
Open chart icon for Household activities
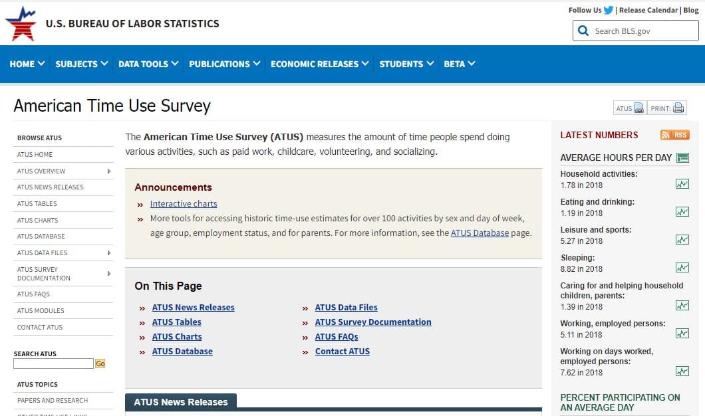(682, 183)
